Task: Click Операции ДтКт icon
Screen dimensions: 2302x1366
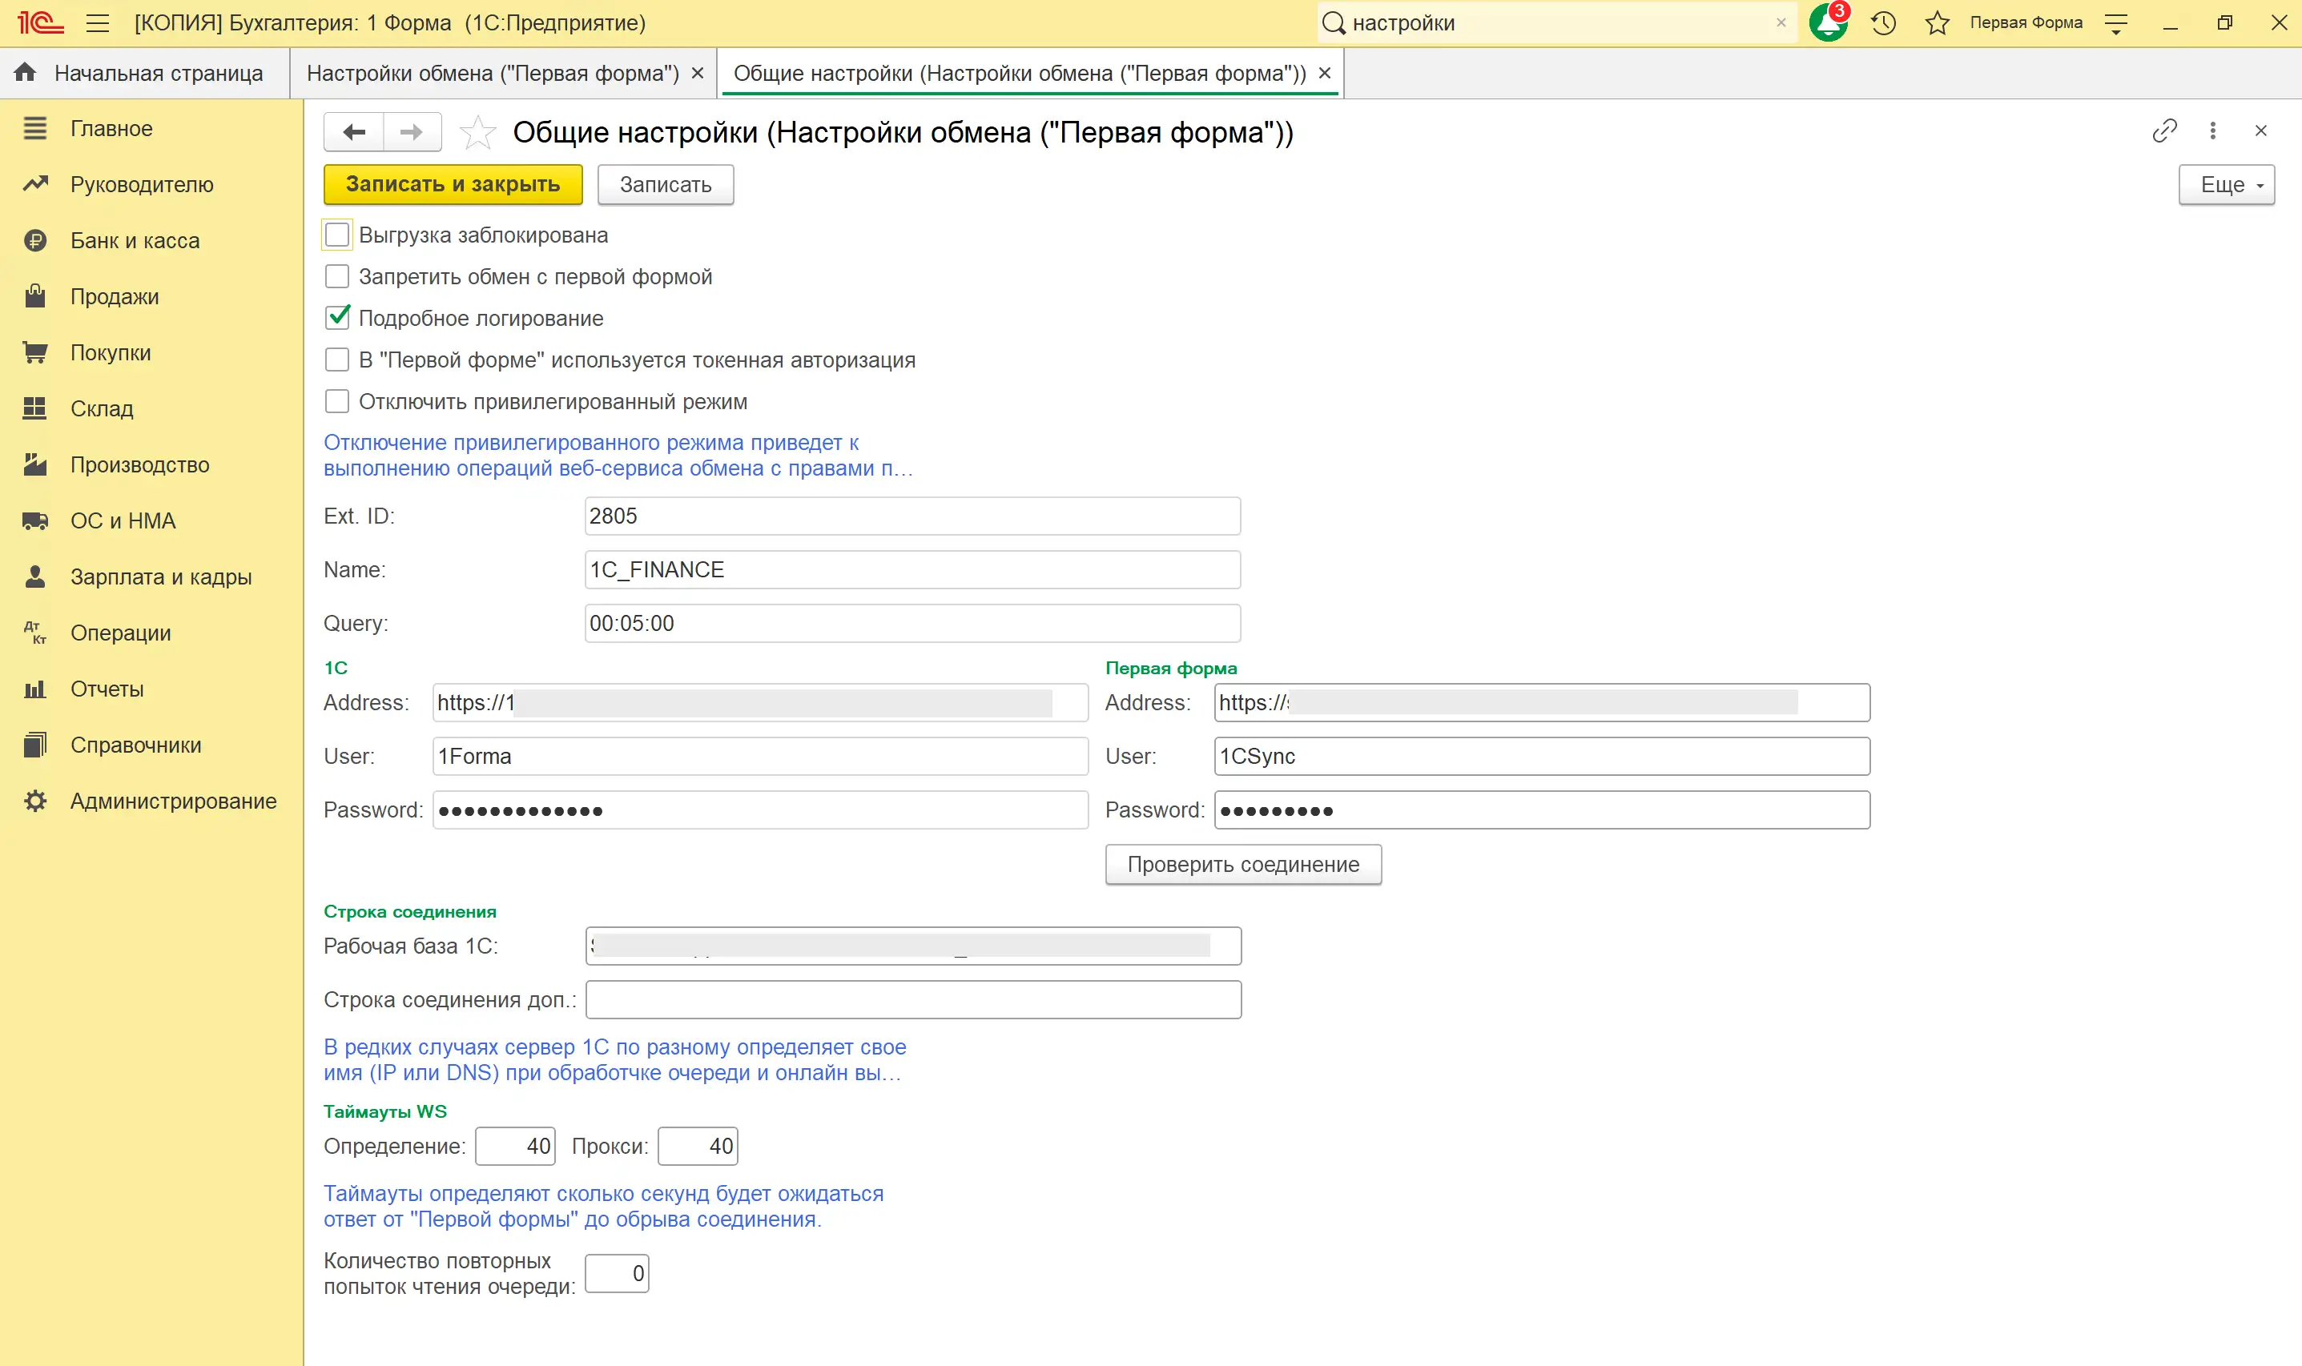Action: (35, 633)
